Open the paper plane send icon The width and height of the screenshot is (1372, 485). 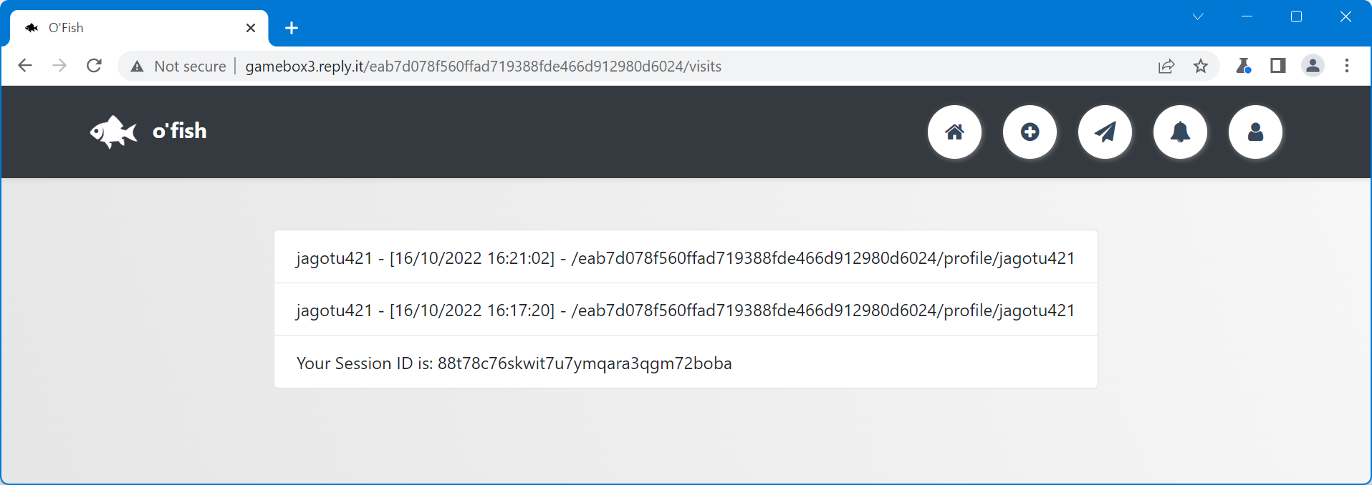click(x=1105, y=132)
